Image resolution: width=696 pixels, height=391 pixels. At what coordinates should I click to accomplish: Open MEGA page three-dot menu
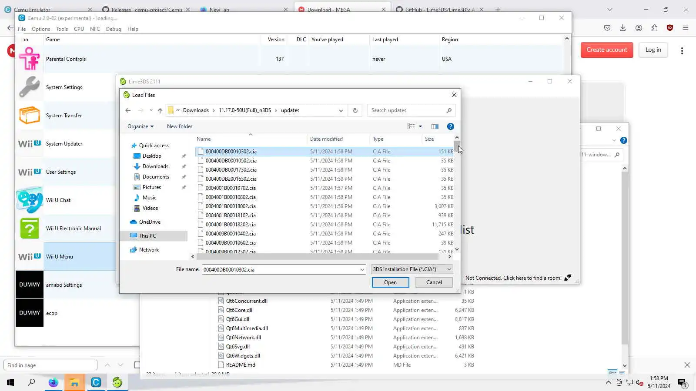click(x=682, y=51)
